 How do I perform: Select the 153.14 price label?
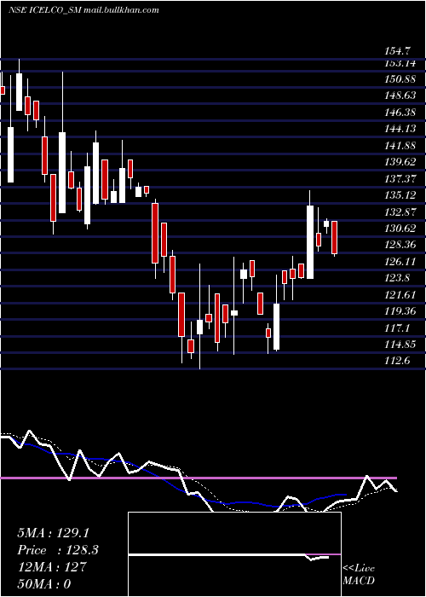click(400, 63)
